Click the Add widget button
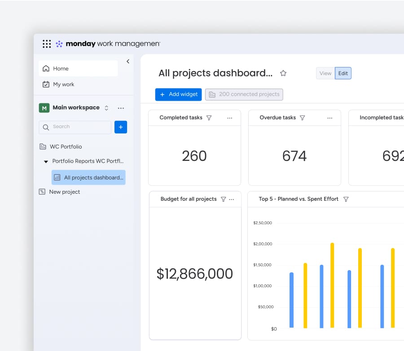 [x=178, y=94]
